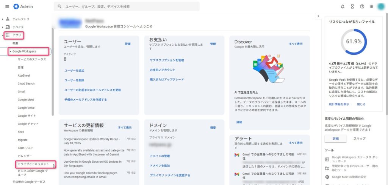Screen dimensions: 388x185
Task: Click the status dashboard tool icon
Action: (x=327, y=159)
